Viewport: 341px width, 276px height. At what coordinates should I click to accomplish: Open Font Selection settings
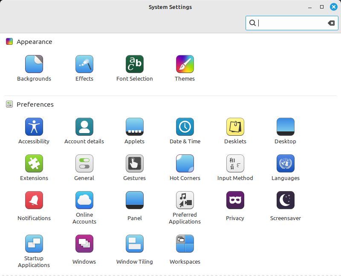(134, 67)
